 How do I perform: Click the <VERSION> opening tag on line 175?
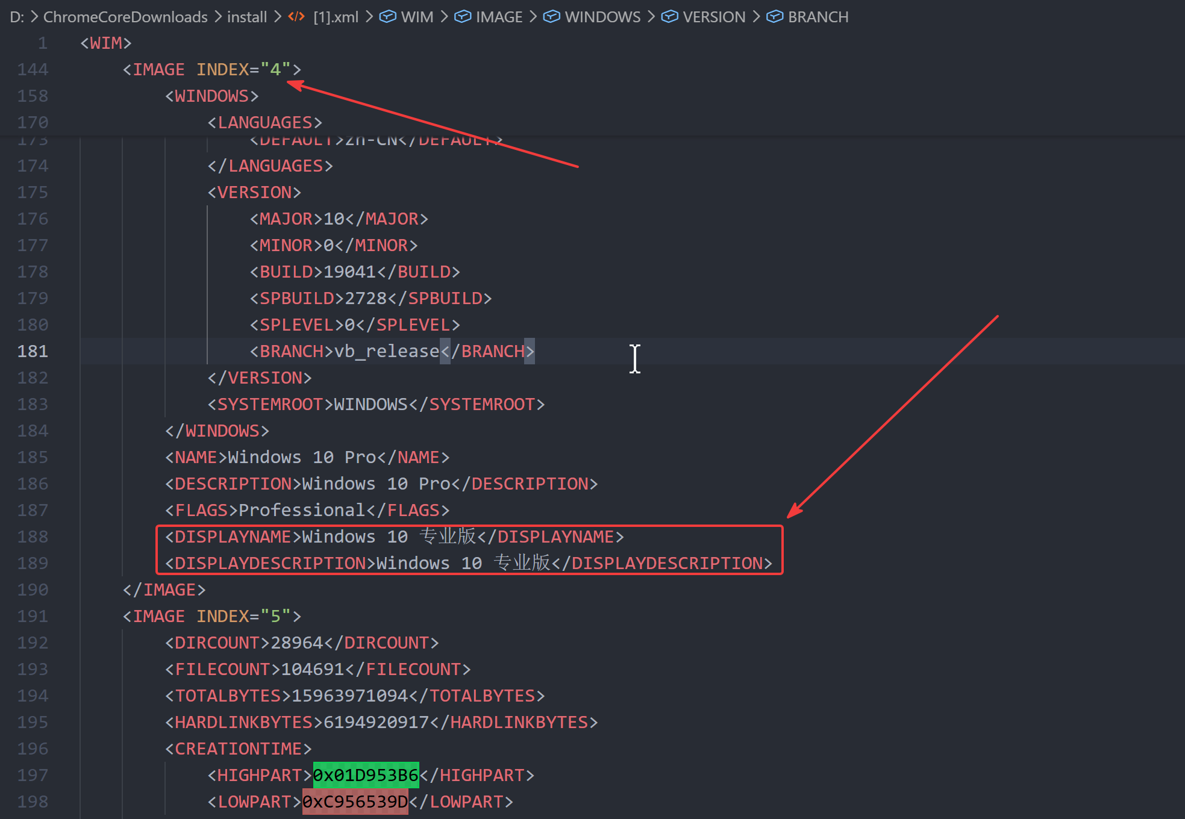pos(254,193)
